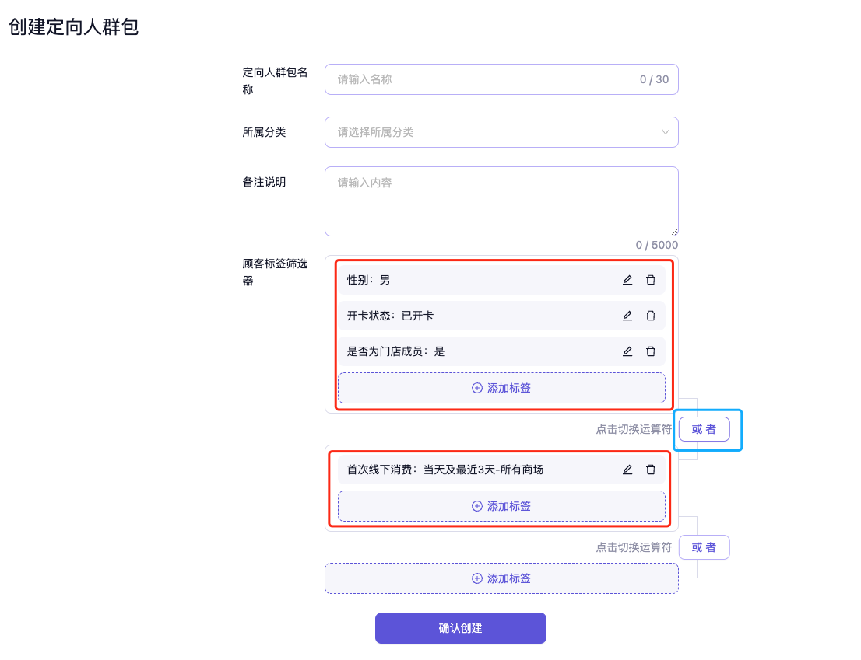Delete the 开卡状态：已开卡 tag
The image size is (861, 660).
point(651,316)
